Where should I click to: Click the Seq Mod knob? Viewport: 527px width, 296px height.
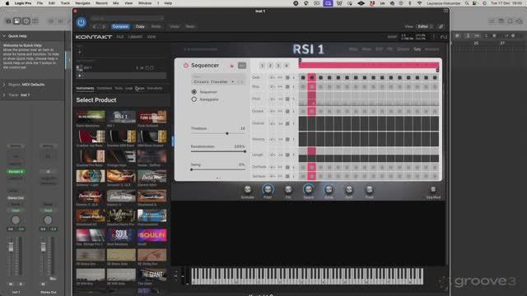tap(433, 190)
